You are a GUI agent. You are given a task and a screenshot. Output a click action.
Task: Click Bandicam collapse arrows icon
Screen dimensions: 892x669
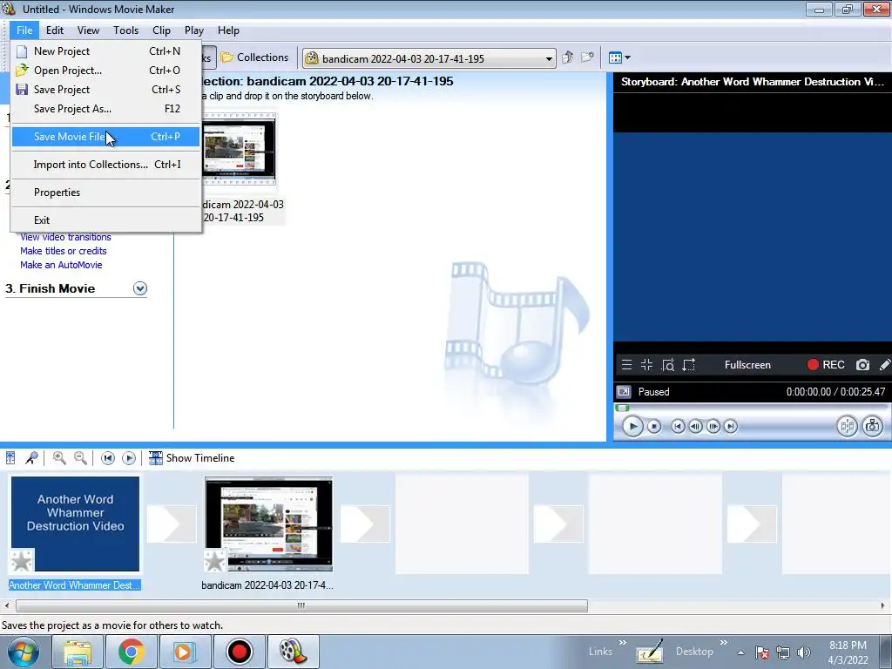647,365
